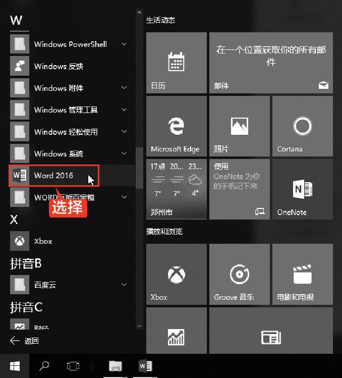The height and width of the screenshot is (378, 342).
Task: Open the weather tile for 郑州市
Action: (x=176, y=189)
